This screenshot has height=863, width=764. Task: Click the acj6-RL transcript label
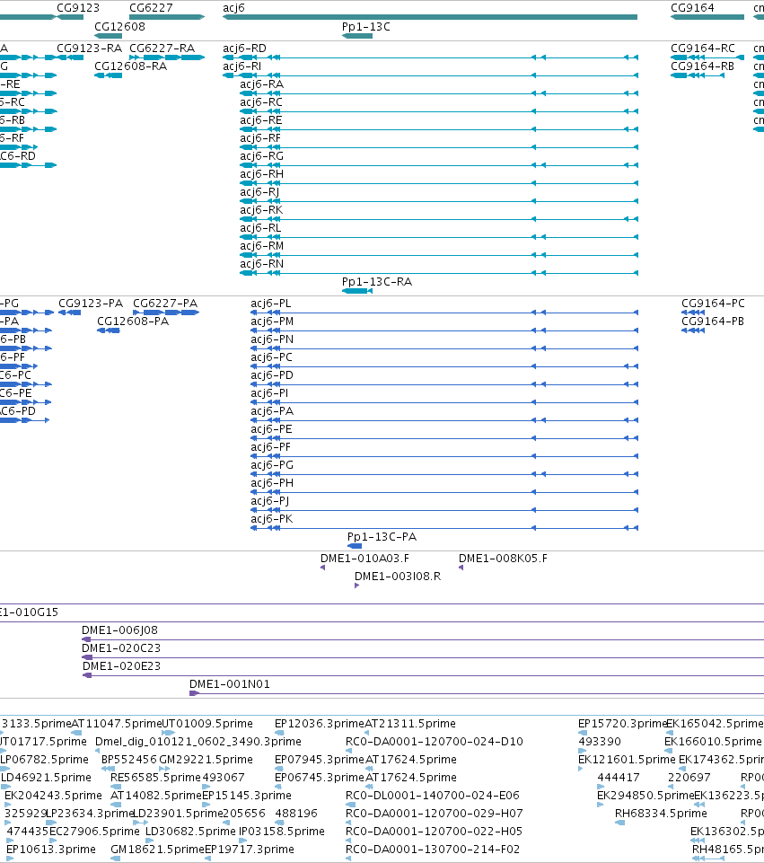click(260, 228)
